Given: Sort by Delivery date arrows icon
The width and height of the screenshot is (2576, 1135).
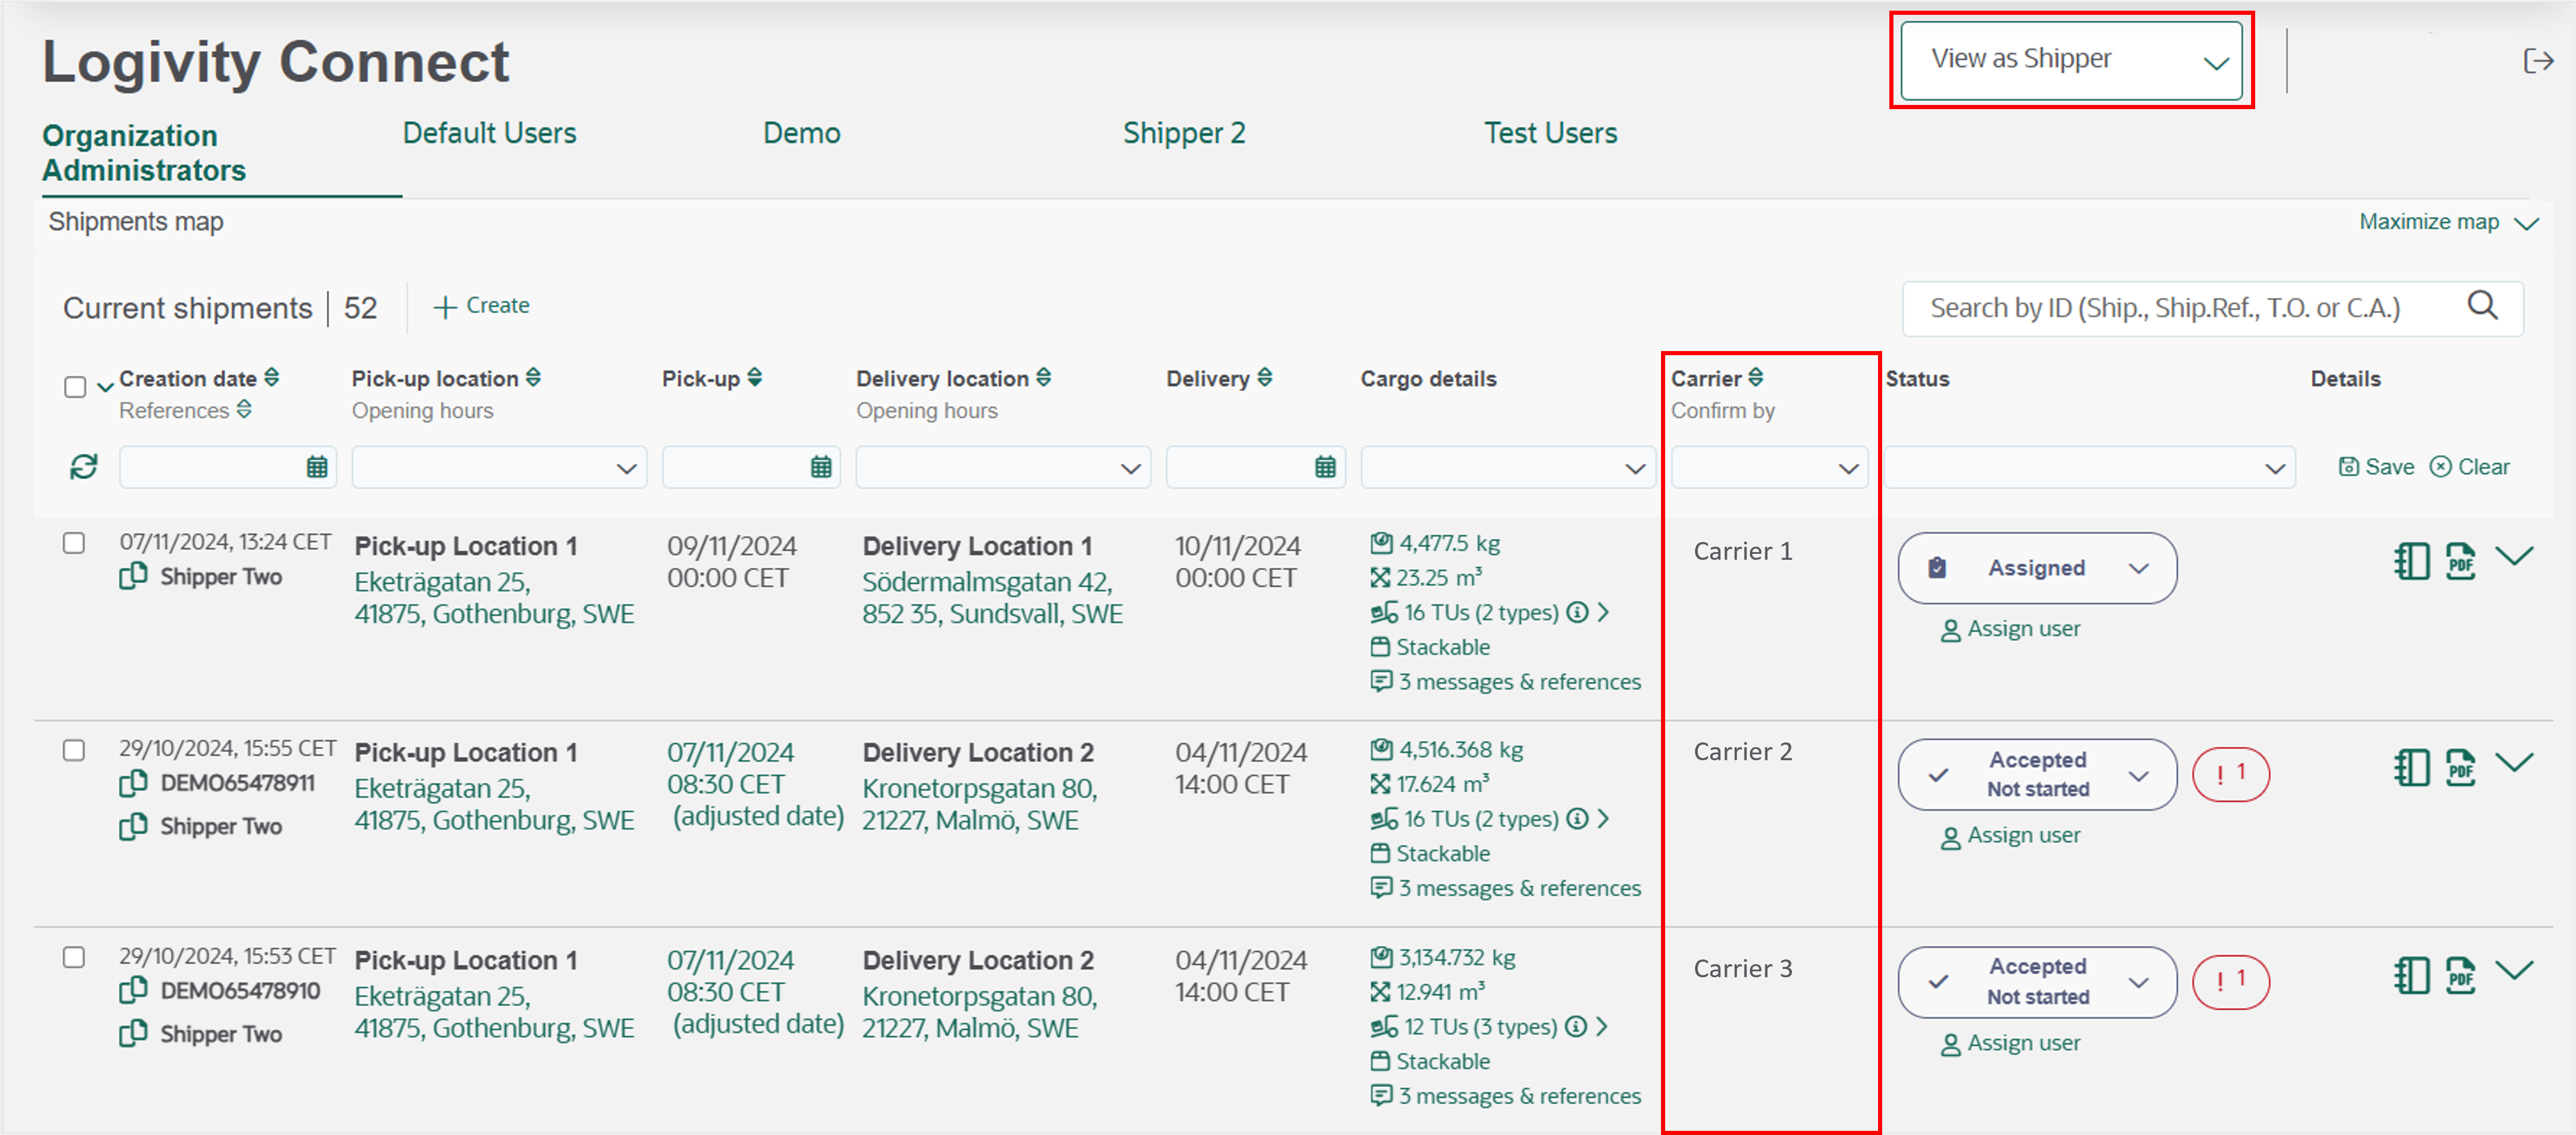Looking at the screenshot, I should pos(1265,377).
